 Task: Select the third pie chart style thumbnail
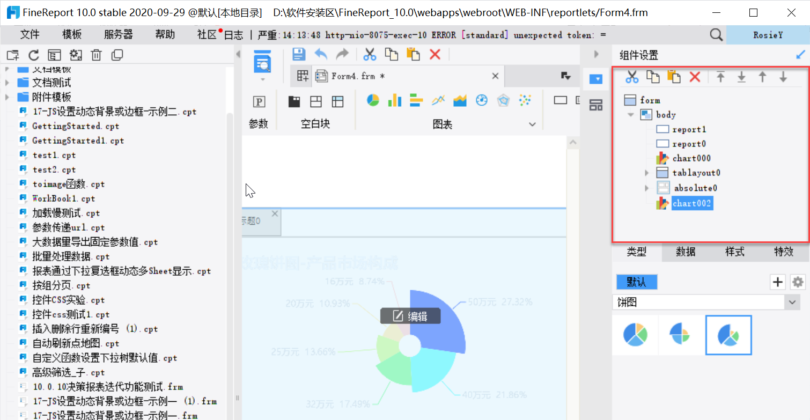pos(728,335)
